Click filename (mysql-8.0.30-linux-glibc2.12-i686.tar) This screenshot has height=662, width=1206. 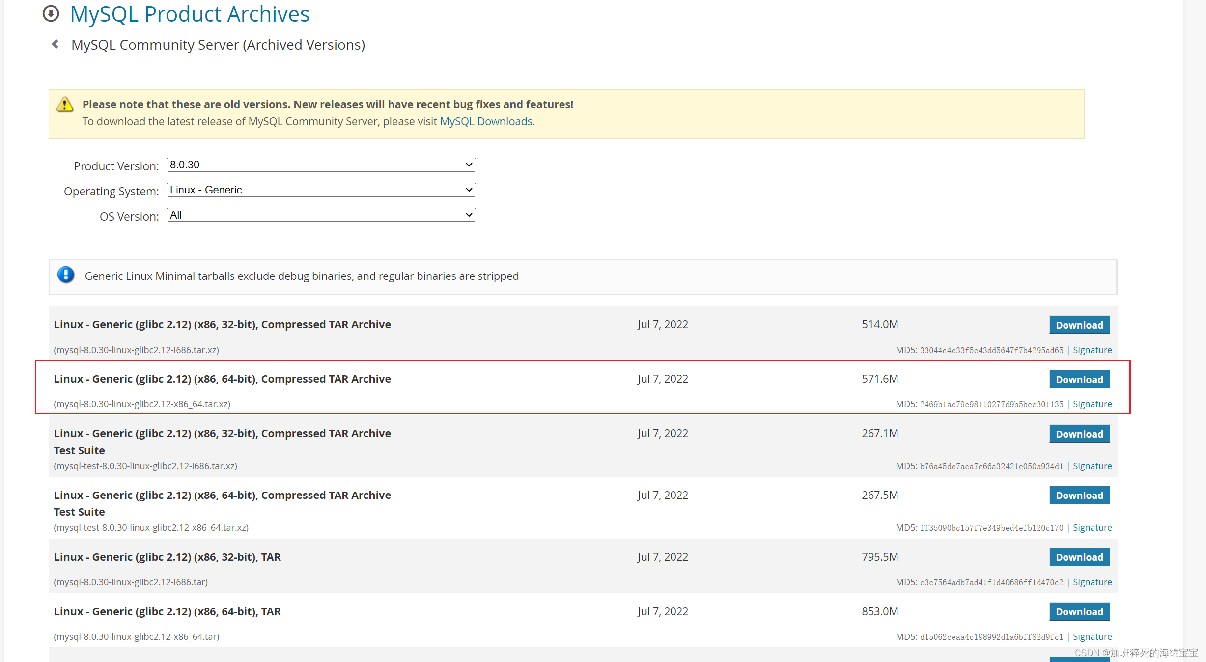tap(131, 582)
